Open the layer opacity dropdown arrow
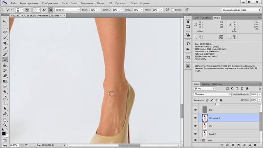This screenshot has width=263, height=148. click(259, 94)
